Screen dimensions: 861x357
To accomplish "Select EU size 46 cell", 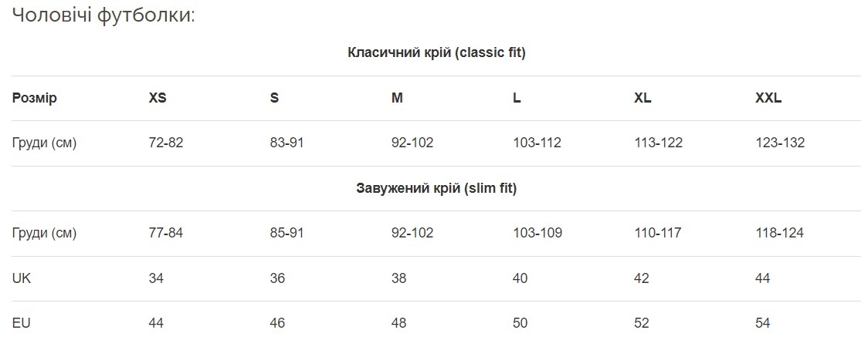I will (x=277, y=323).
